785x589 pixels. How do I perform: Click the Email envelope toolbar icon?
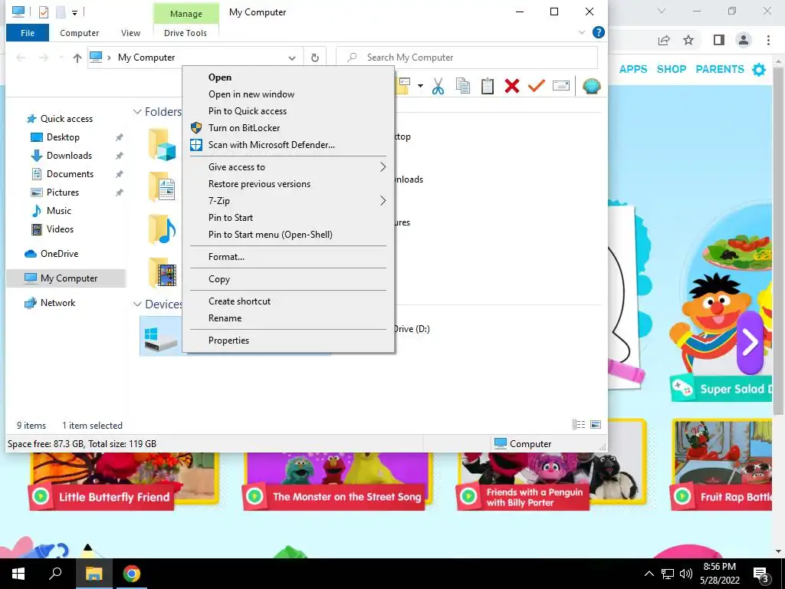(560, 86)
